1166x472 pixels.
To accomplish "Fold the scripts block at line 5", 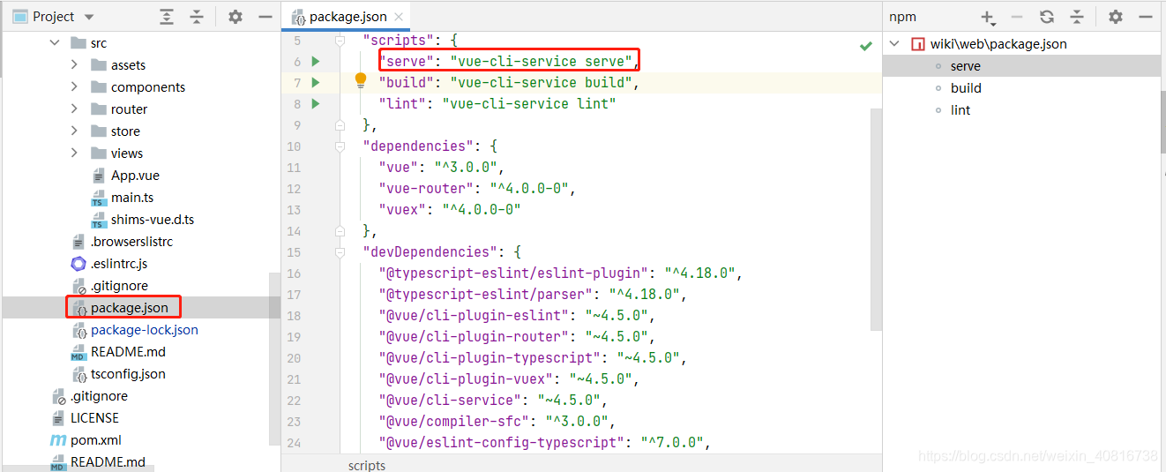I will 340,41.
